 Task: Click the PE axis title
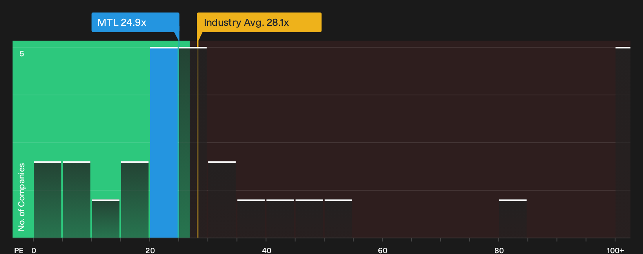pos(19,250)
